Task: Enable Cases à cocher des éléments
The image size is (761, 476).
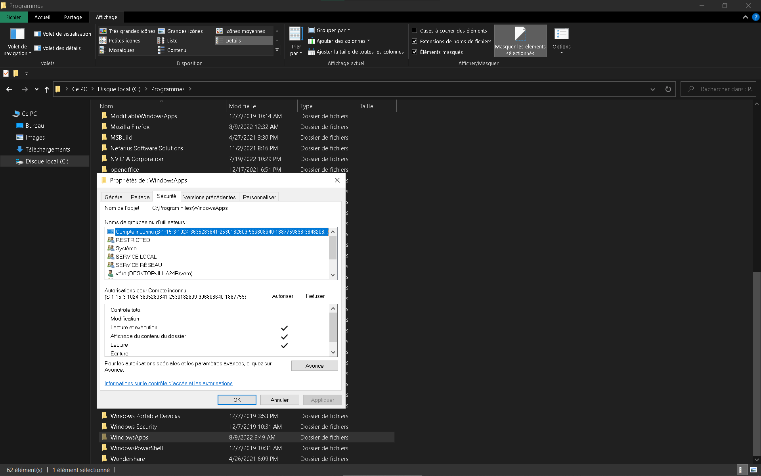Action: pos(415,31)
